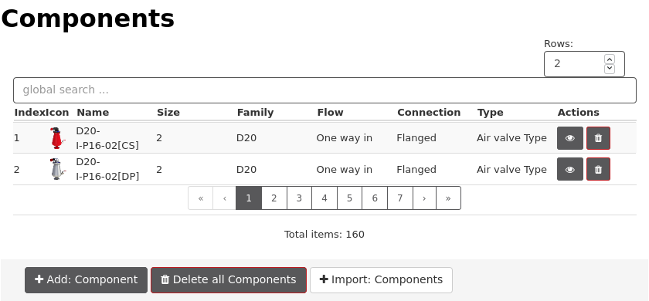Click Delete all Components button
Image resolution: width=649 pixels, height=301 pixels.
229,280
